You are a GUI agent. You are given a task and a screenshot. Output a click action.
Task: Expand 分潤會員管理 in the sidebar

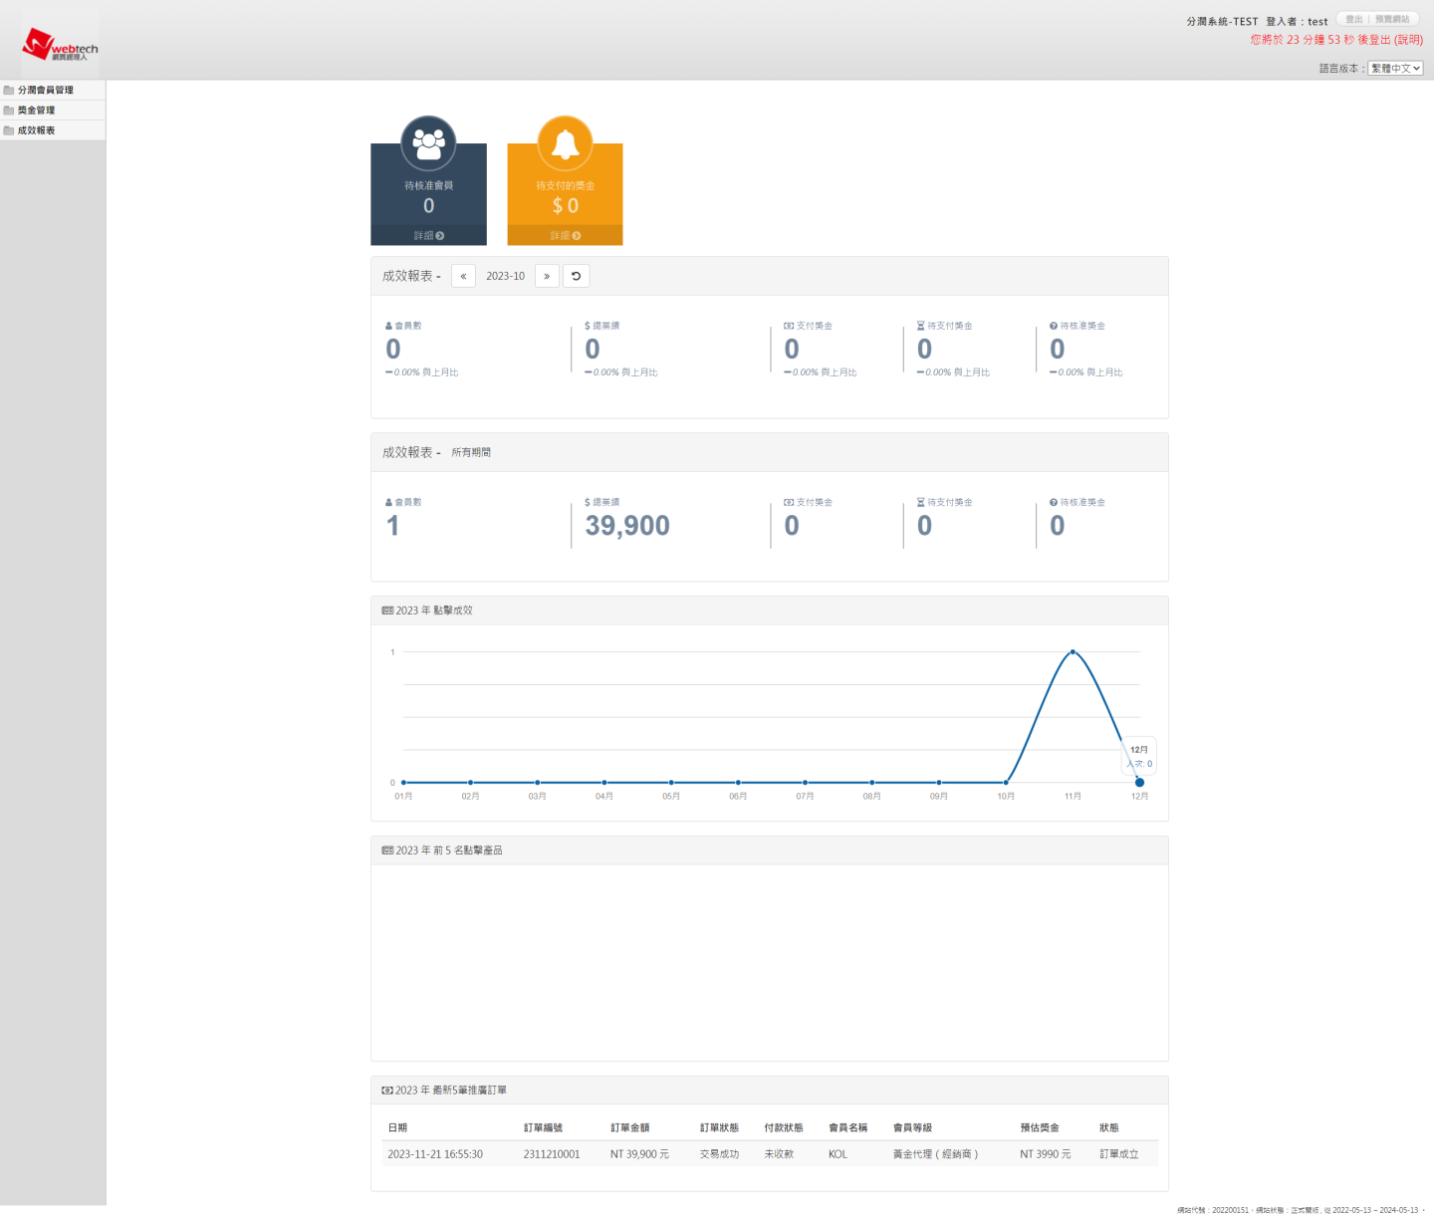click(45, 91)
